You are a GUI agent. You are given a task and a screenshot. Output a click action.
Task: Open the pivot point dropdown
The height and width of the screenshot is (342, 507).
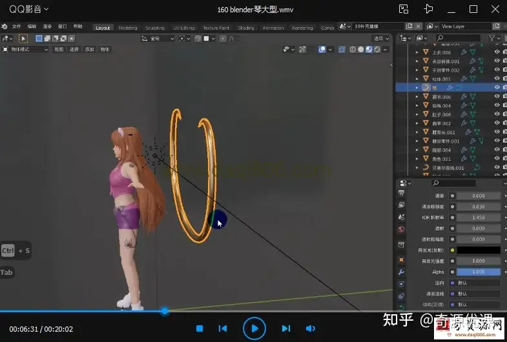184,39
